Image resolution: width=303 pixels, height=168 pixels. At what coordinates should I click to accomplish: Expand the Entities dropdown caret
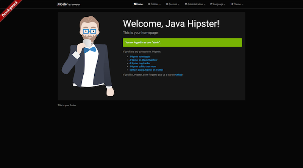160,5
